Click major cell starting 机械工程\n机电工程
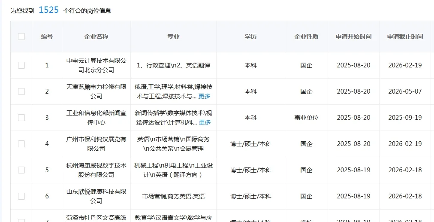This screenshot has height=222, width=434. (x=174, y=170)
